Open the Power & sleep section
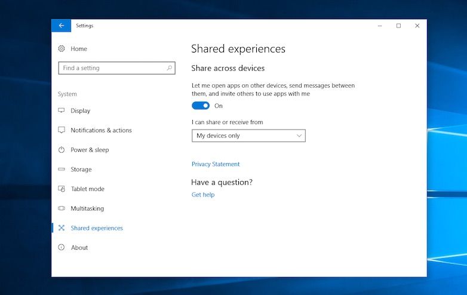The image size is (467, 295). tap(90, 150)
